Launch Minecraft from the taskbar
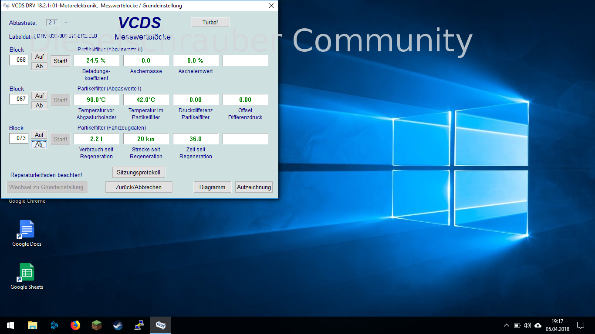This screenshot has width=595, height=334. point(97,325)
